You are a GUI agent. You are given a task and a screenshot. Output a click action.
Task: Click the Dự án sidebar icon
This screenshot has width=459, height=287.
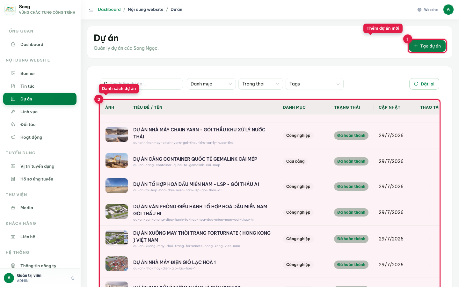click(x=13, y=99)
